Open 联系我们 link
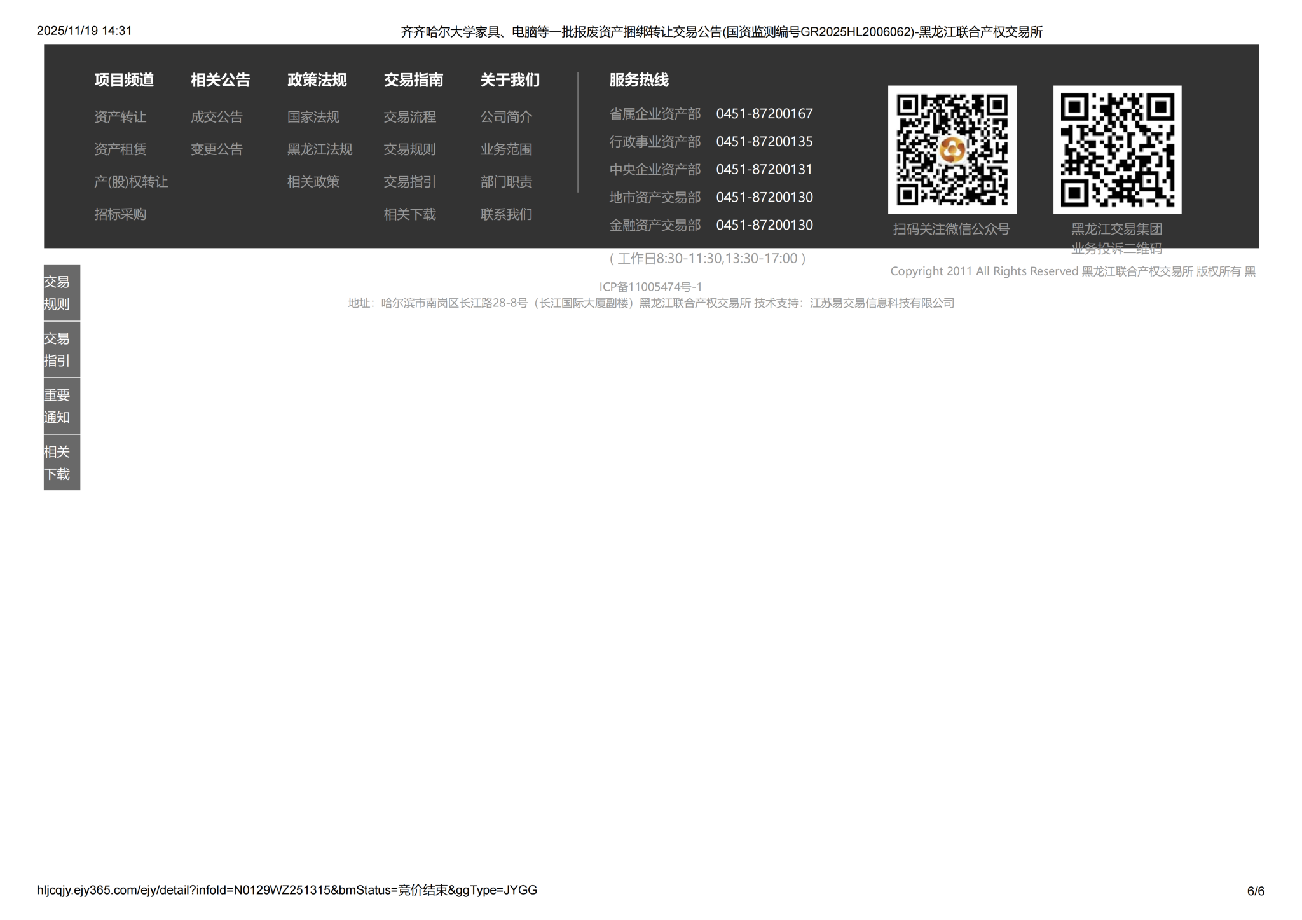 pos(507,214)
